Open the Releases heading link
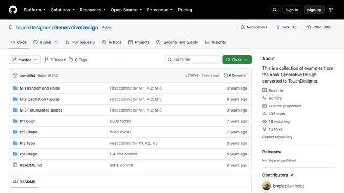 click(271, 152)
